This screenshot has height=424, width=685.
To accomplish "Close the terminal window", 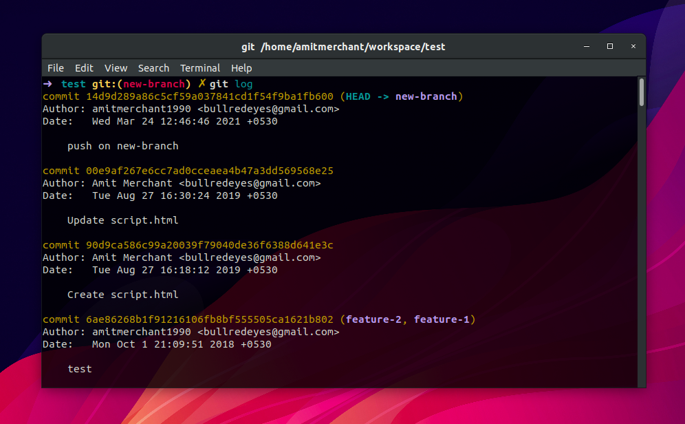I will click(x=633, y=47).
